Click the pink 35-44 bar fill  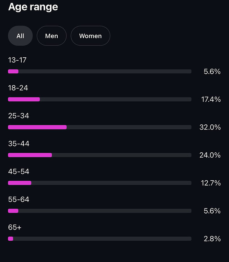pyautogui.click(x=30, y=155)
